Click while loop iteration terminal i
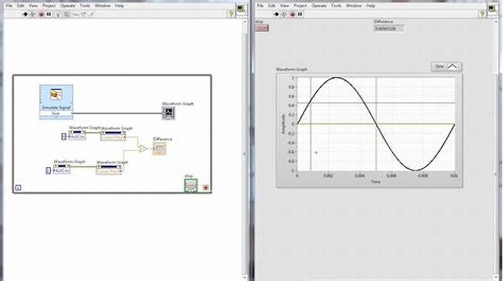Viewport: 503px width, 281px height. pos(18,188)
